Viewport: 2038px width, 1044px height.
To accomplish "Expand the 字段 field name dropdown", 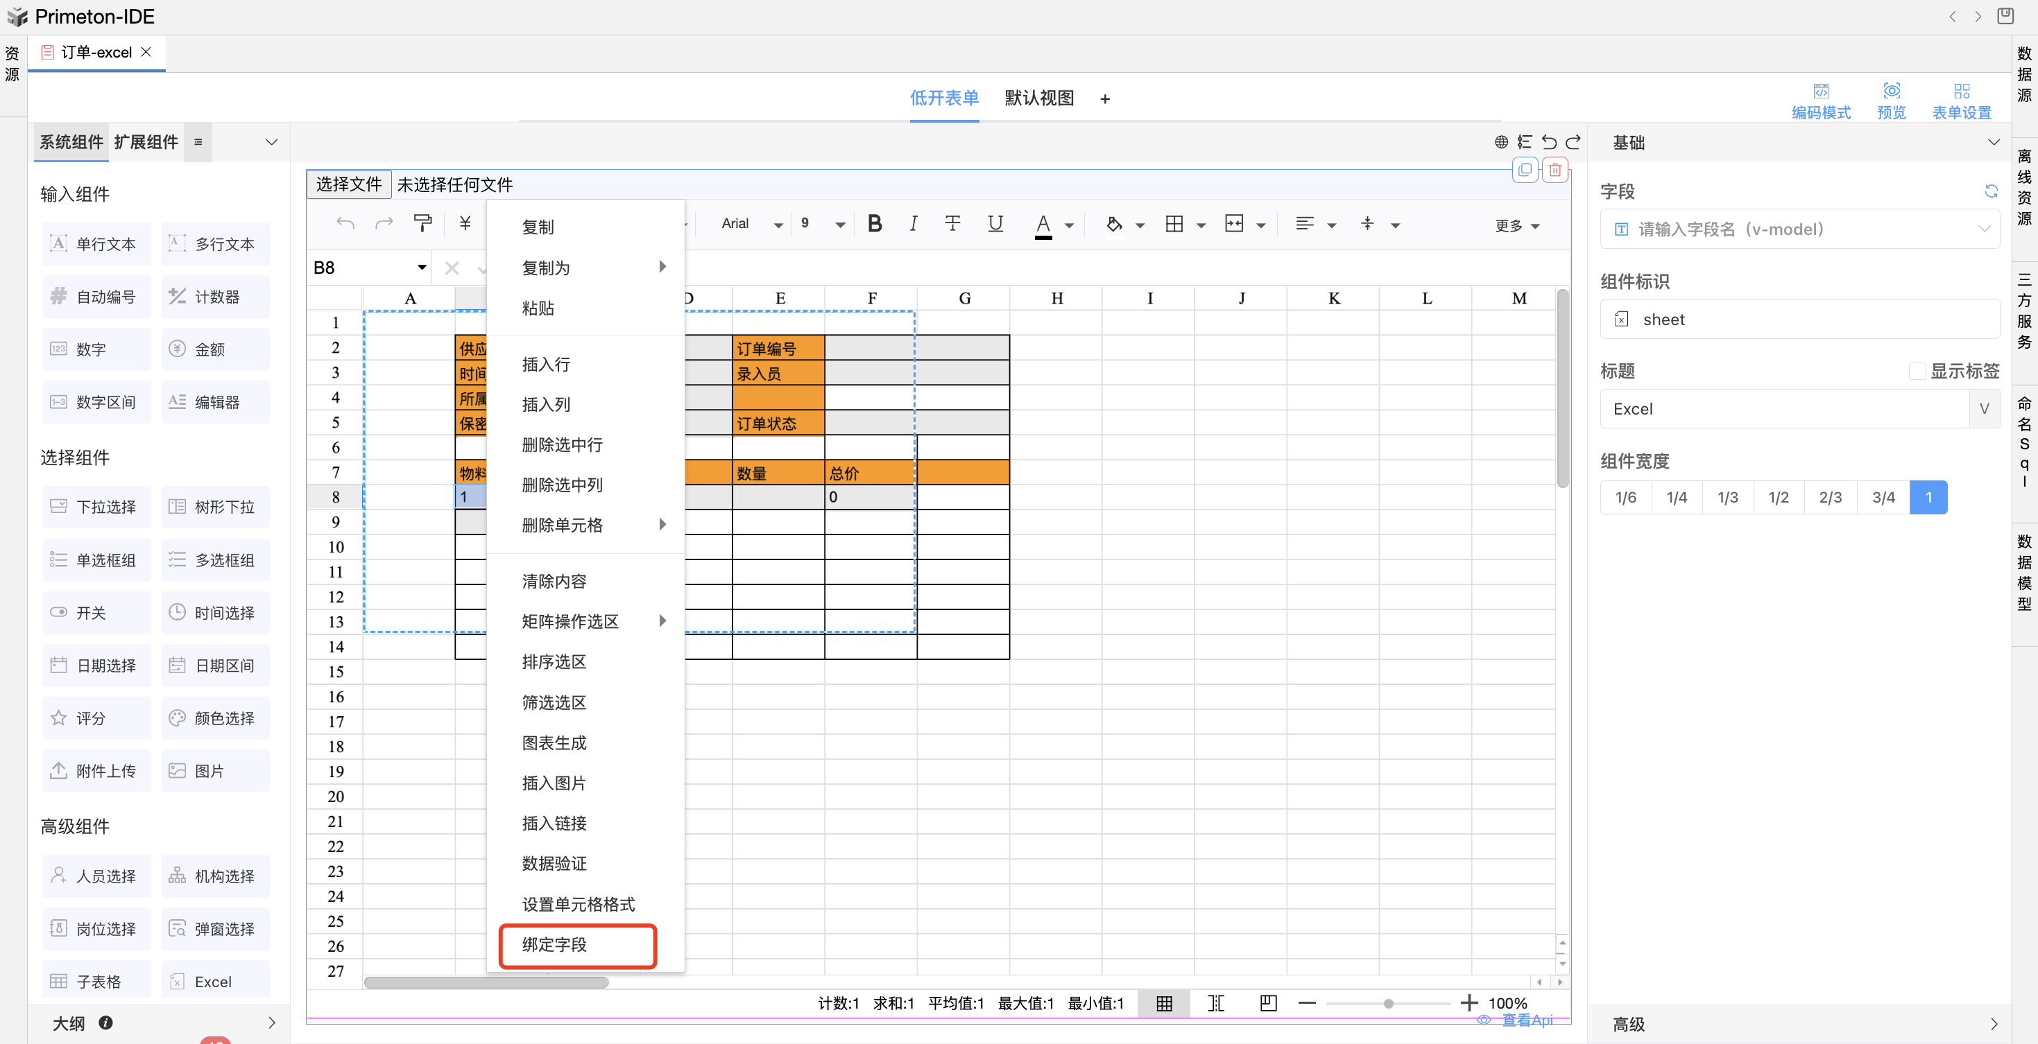I will click(1983, 229).
